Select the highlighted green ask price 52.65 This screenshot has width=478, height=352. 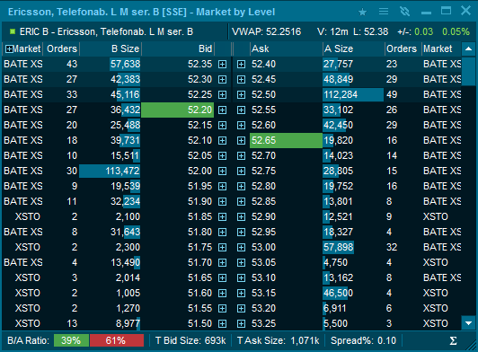coord(286,140)
